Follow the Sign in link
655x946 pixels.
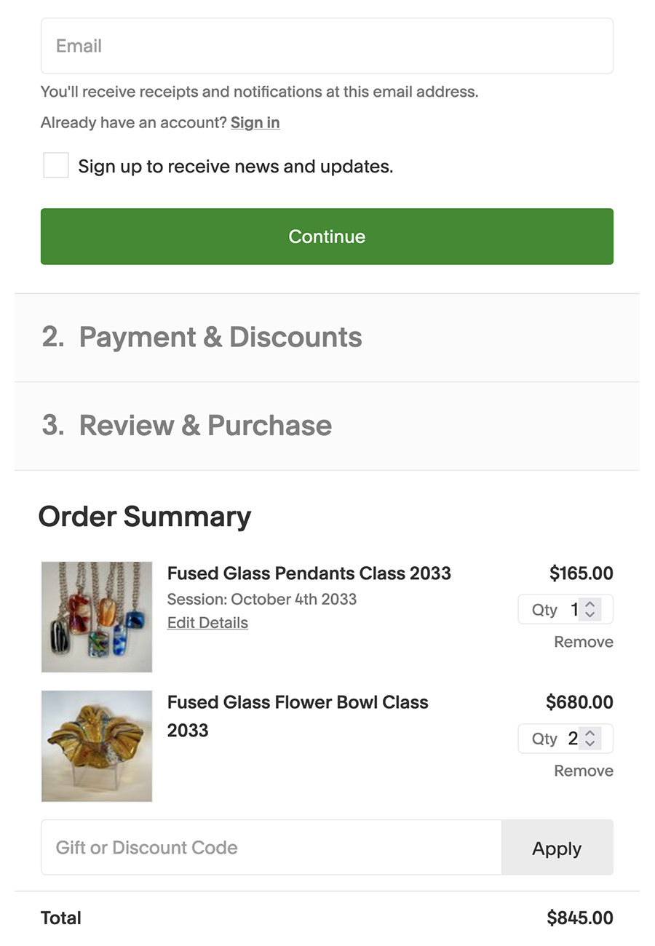pos(255,122)
